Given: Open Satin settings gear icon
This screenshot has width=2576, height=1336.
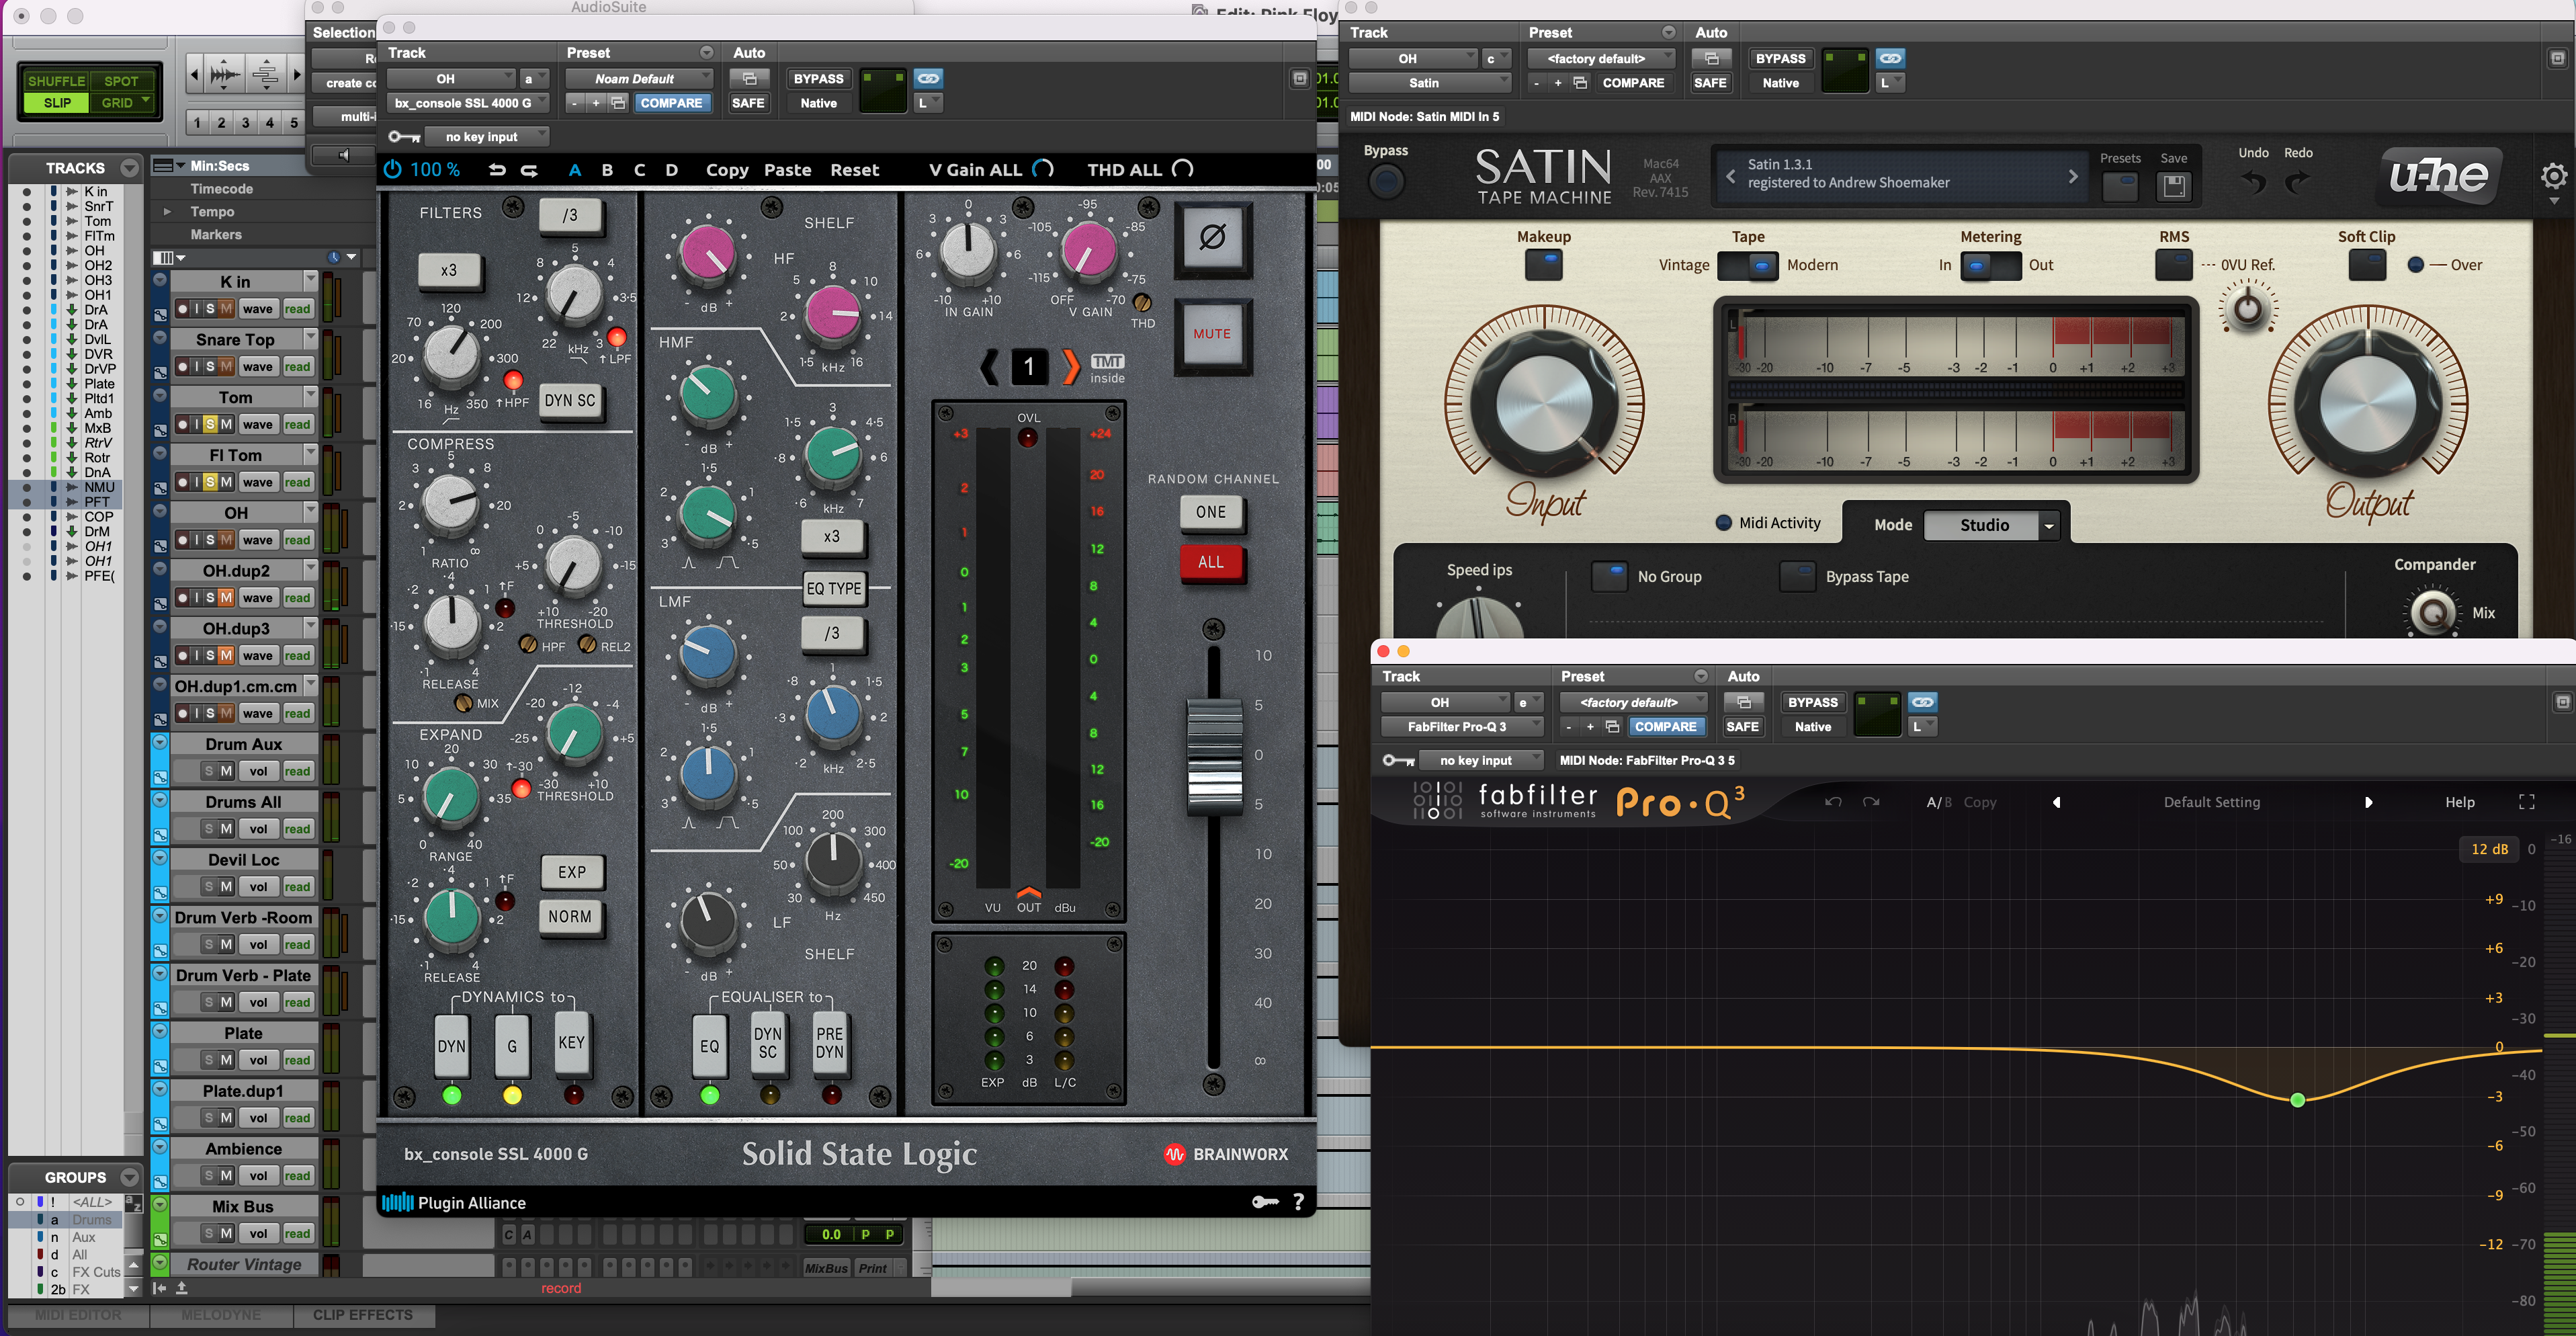Looking at the screenshot, I should 2553,177.
